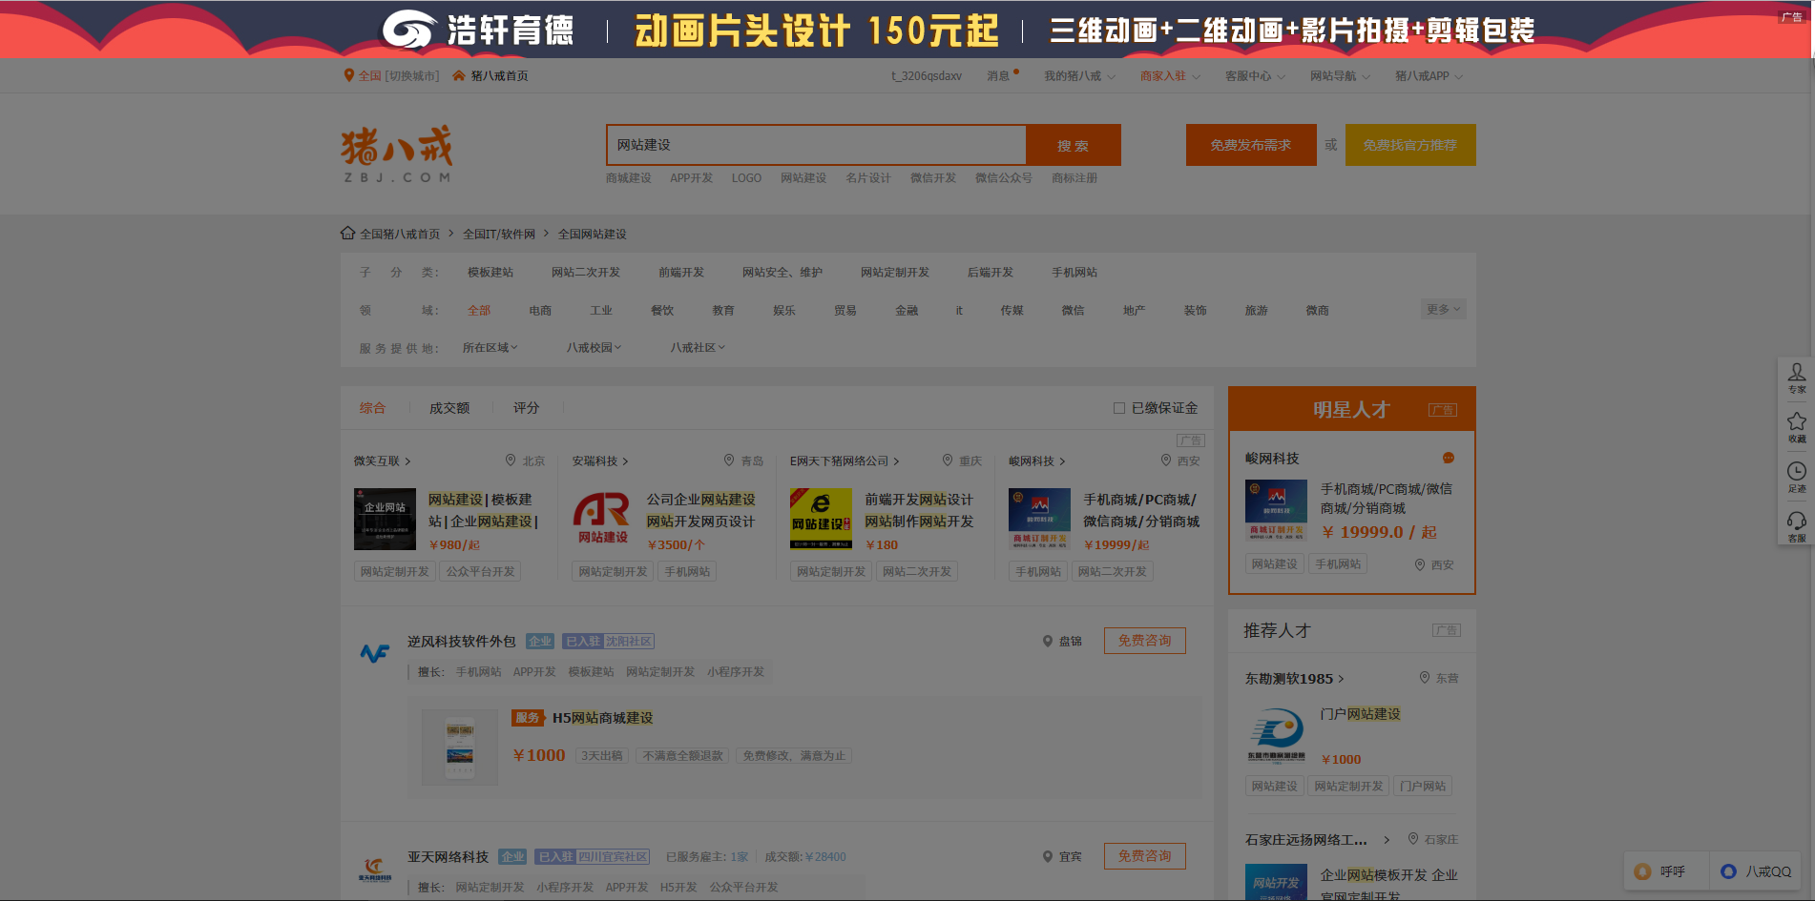Image resolution: width=1815 pixels, height=901 pixels.
Task: Click the 门户网站建设 service title
Action: point(1361,714)
